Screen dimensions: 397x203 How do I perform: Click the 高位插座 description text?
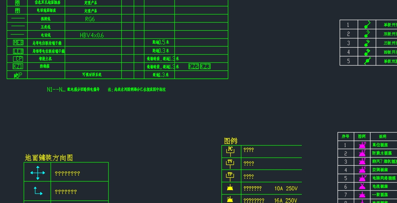[380, 145]
